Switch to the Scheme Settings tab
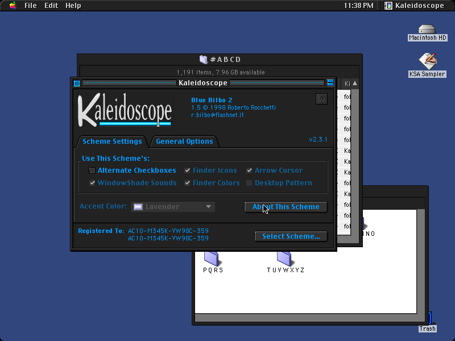The width and height of the screenshot is (455, 341). point(112,141)
